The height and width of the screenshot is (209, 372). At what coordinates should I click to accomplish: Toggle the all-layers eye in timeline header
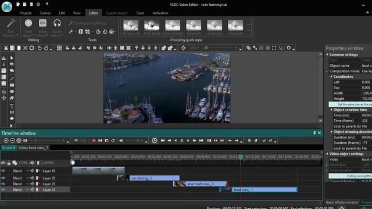click(3, 163)
